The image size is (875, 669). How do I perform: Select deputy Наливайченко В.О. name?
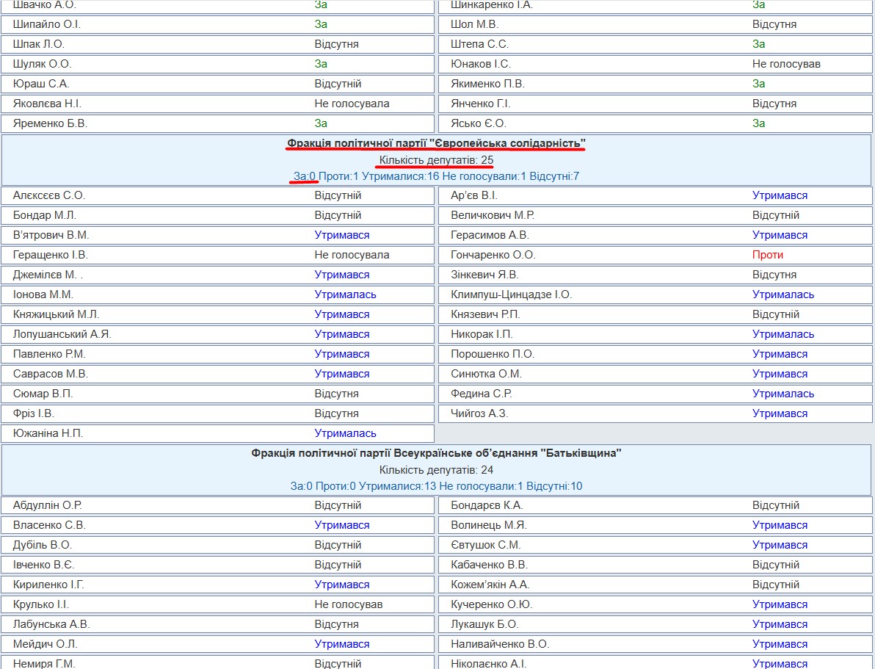500,645
